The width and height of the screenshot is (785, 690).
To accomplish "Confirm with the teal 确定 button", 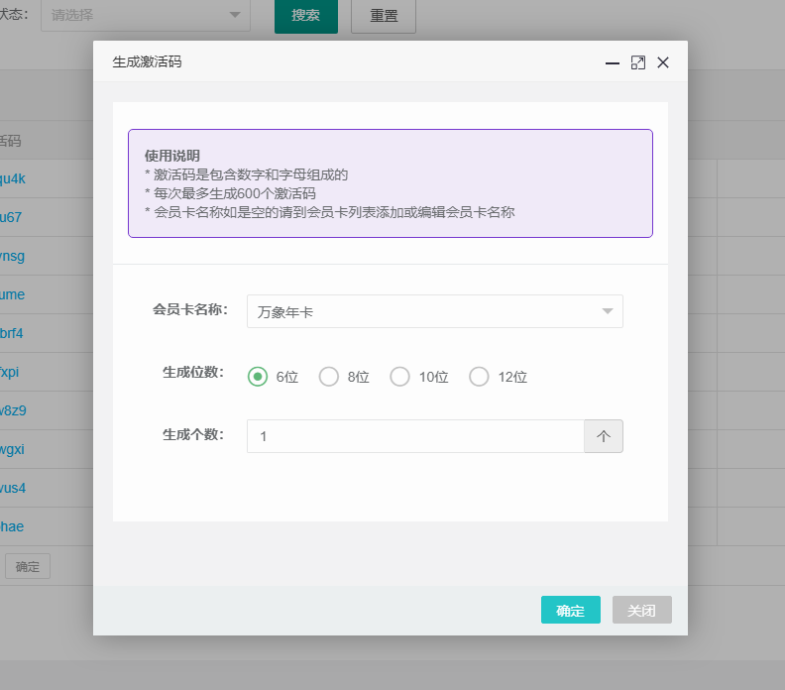I will pos(570,610).
